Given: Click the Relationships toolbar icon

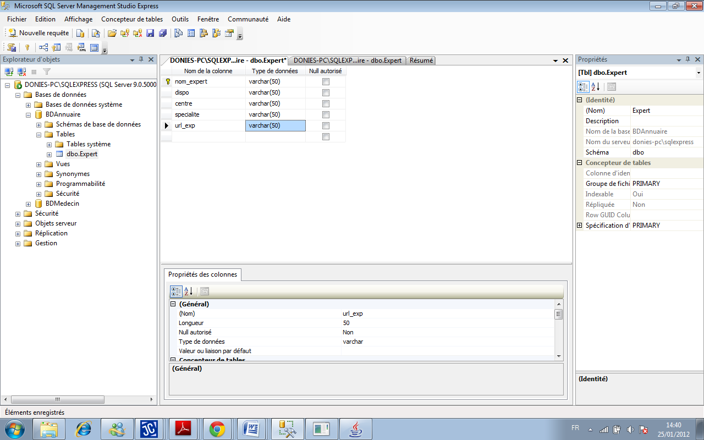Looking at the screenshot, I should pyautogui.click(x=43, y=47).
